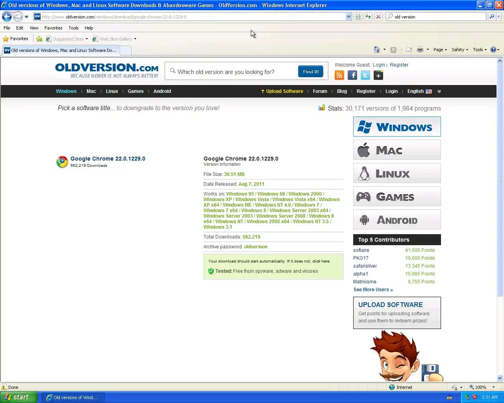Click the Upload Software link in nav bar
The height and width of the screenshot is (403, 504).
click(x=282, y=91)
